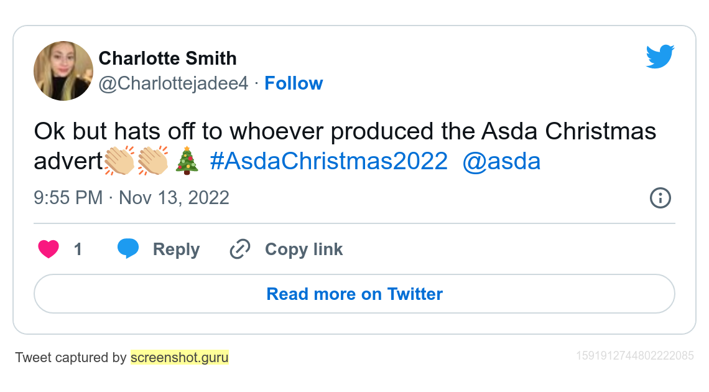
Task: Click the first clapping hands emoji
Action: tap(119, 161)
